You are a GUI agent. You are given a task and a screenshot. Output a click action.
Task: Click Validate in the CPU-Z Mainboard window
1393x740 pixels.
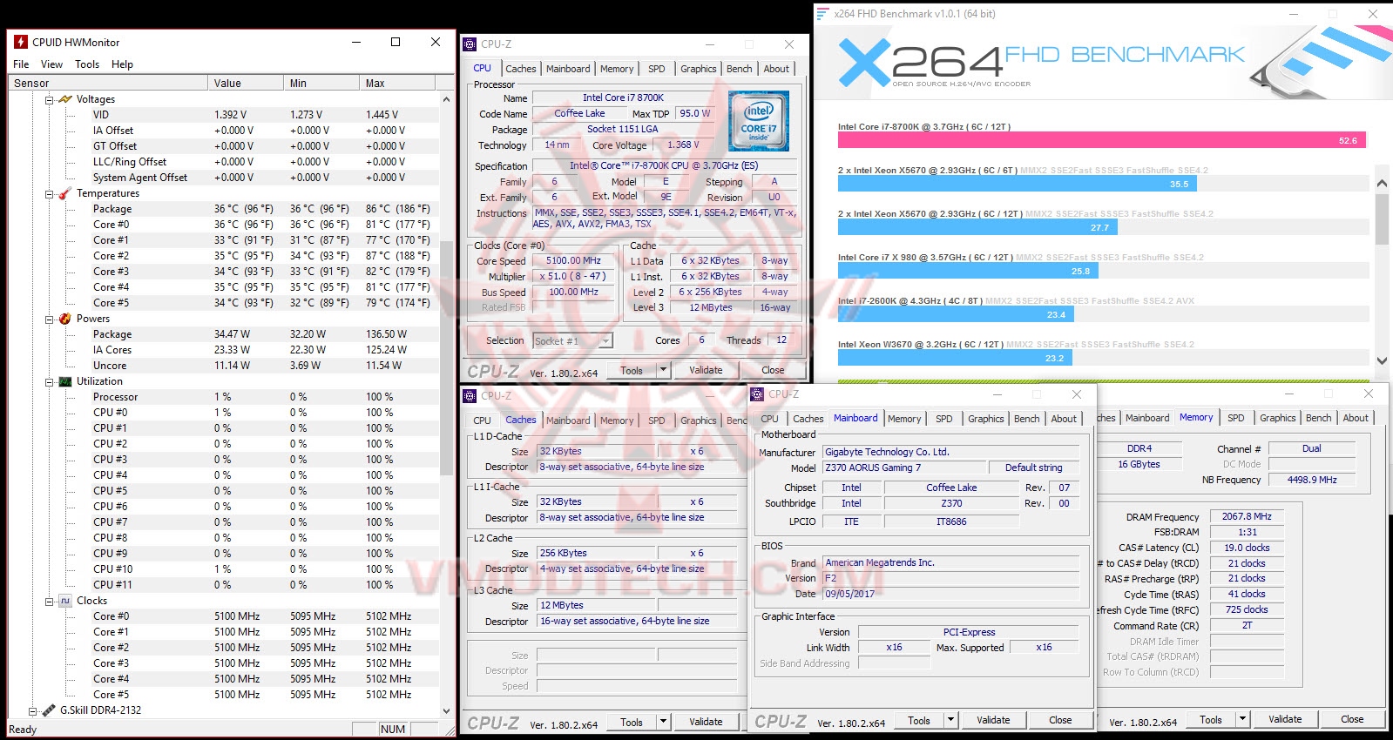(x=993, y=720)
